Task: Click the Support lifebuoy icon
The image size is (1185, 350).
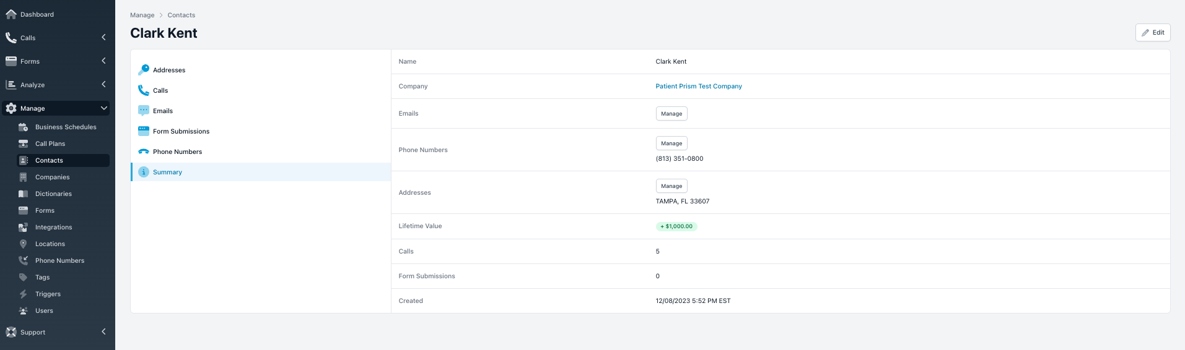Action: click(11, 332)
